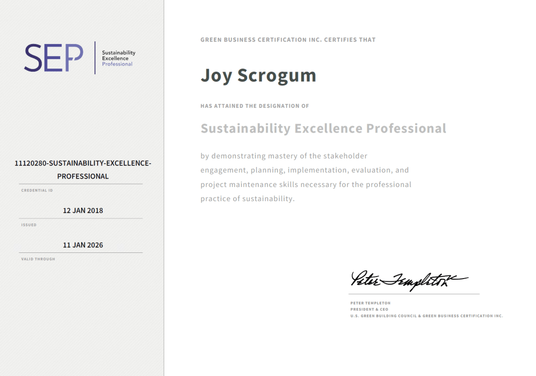The image size is (536, 376).
Task: Click the 'by demonstrating mastery of the stakeholder' line
Action: pyautogui.click(x=283, y=156)
